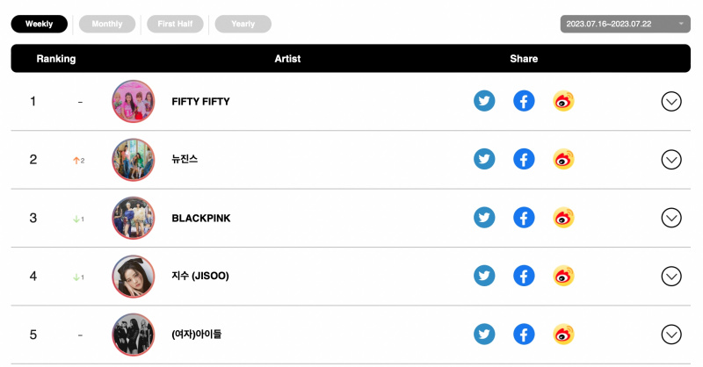This screenshot has height=367, width=703.
Task: Share BLACKPINK on Weibo
Action: click(563, 218)
